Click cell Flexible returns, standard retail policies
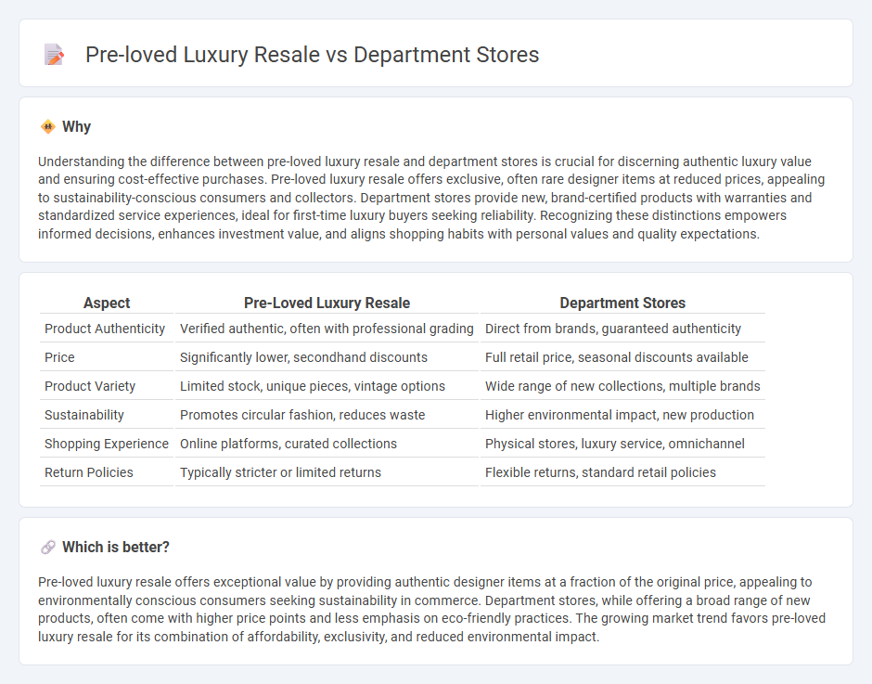The image size is (872, 684). click(622, 472)
